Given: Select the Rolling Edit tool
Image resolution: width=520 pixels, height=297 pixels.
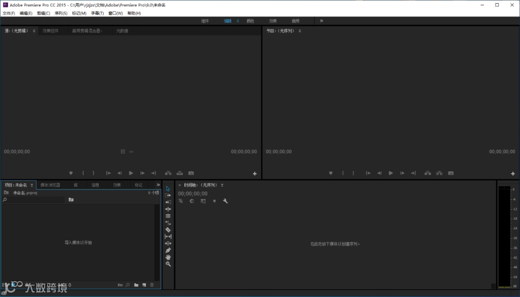Looking at the screenshot, I should tap(168, 216).
